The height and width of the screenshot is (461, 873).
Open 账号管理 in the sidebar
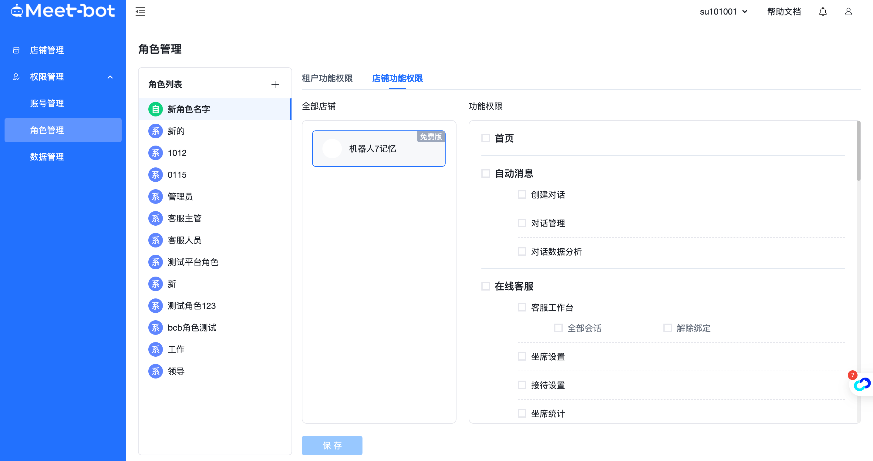click(x=47, y=103)
